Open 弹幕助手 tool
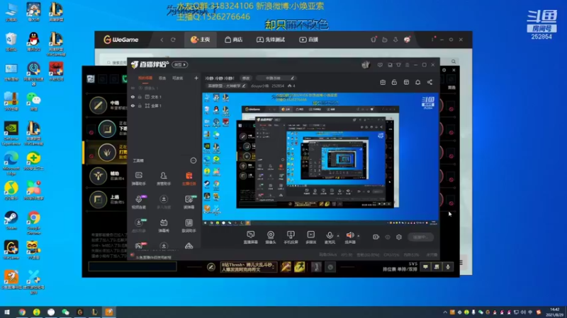 coord(139,179)
